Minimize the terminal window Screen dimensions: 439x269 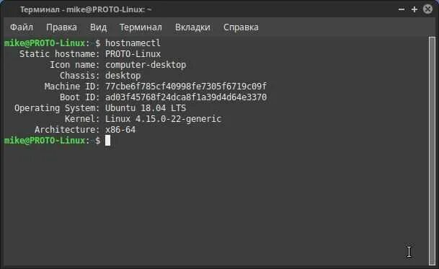pyautogui.click(x=402, y=9)
